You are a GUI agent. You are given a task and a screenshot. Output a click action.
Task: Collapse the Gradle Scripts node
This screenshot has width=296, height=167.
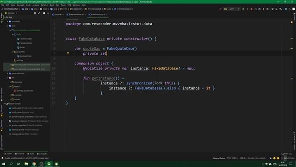point(5,104)
